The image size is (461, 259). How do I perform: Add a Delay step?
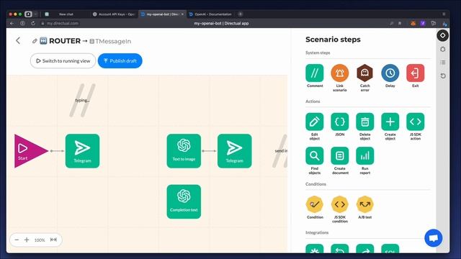pos(390,73)
